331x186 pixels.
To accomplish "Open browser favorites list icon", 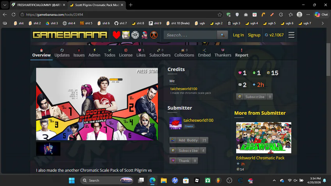I will (291, 15).
